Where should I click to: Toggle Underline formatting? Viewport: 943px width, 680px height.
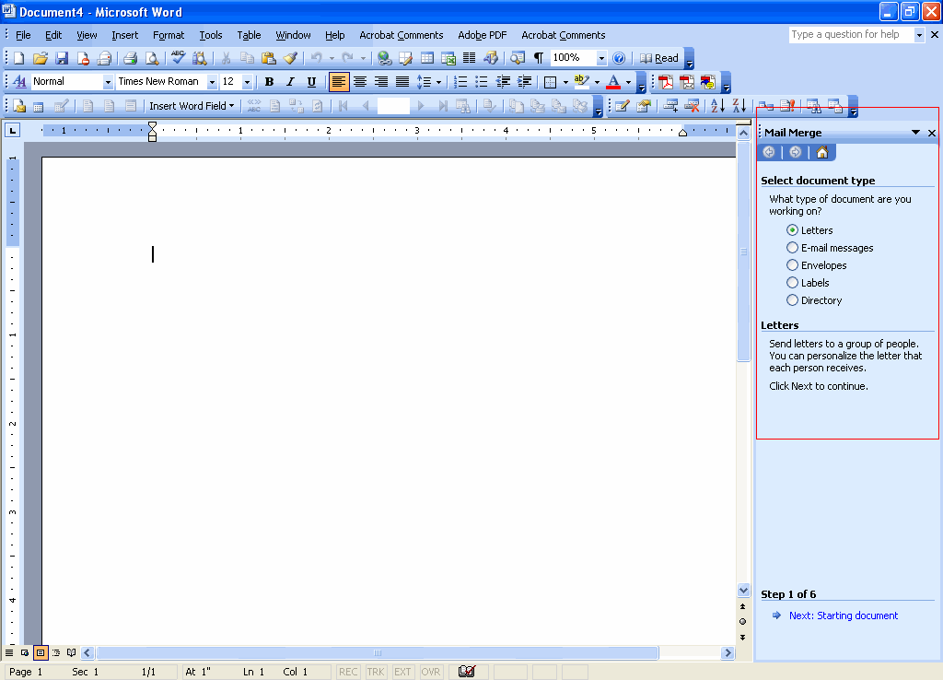click(311, 81)
